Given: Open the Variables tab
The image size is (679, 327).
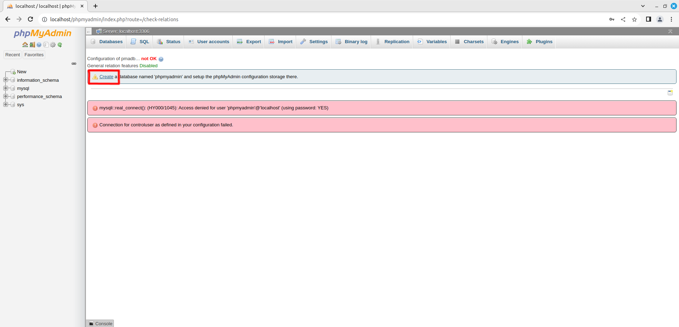Looking at the screenshot, I should pyautogui.click(x=432, y=42).
